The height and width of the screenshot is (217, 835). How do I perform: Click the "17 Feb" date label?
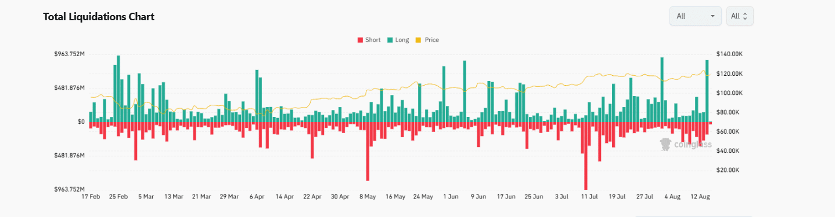(x=90, y=197)
